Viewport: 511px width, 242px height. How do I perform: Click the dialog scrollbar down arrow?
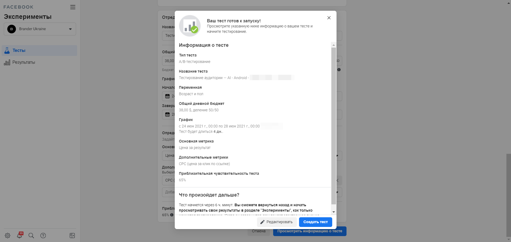click(334, 212)
